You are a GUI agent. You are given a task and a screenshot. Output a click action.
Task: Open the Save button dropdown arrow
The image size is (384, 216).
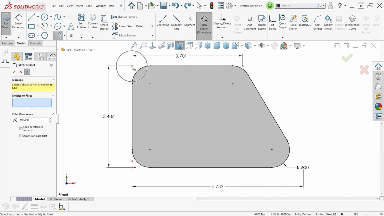[x=169, y=6]
